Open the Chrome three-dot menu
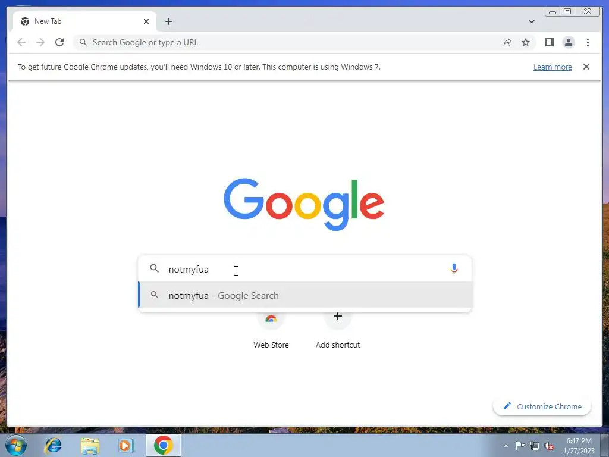This screenshot has width=609, height=457. [x=588, y=42]
